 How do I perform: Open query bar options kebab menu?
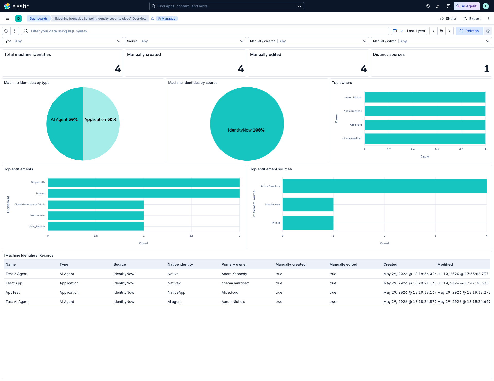tap(15, 31)
